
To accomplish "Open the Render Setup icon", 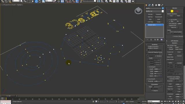I will (x=126, y=1).
